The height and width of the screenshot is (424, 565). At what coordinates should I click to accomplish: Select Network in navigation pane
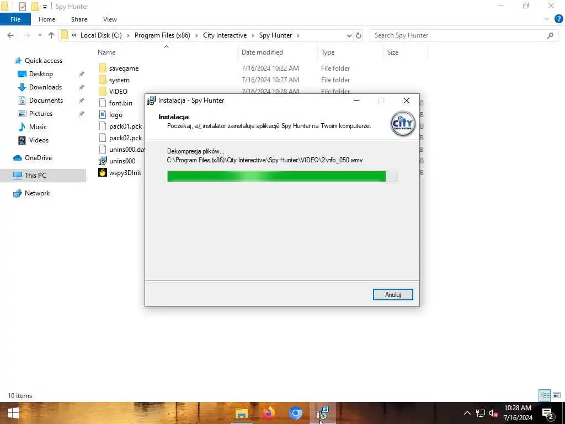coord(37,193)
